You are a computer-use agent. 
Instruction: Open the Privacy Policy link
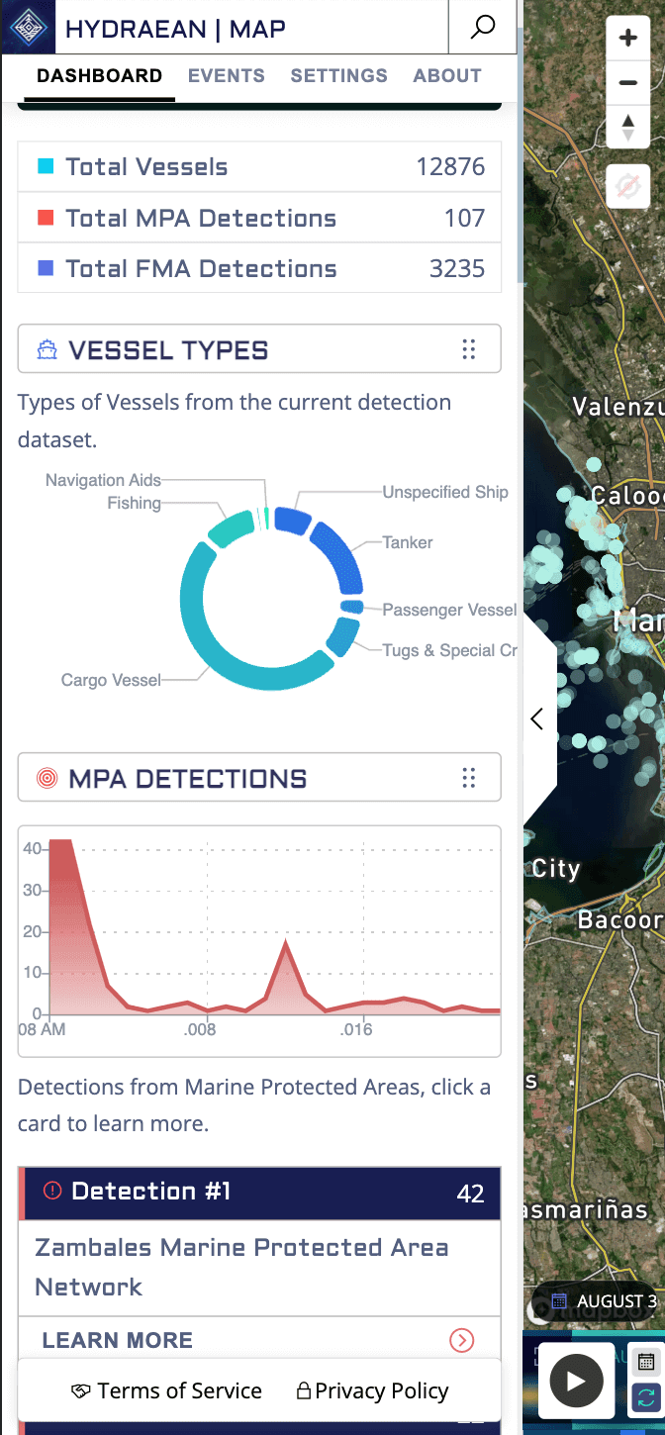click(x=372, y=1390)
